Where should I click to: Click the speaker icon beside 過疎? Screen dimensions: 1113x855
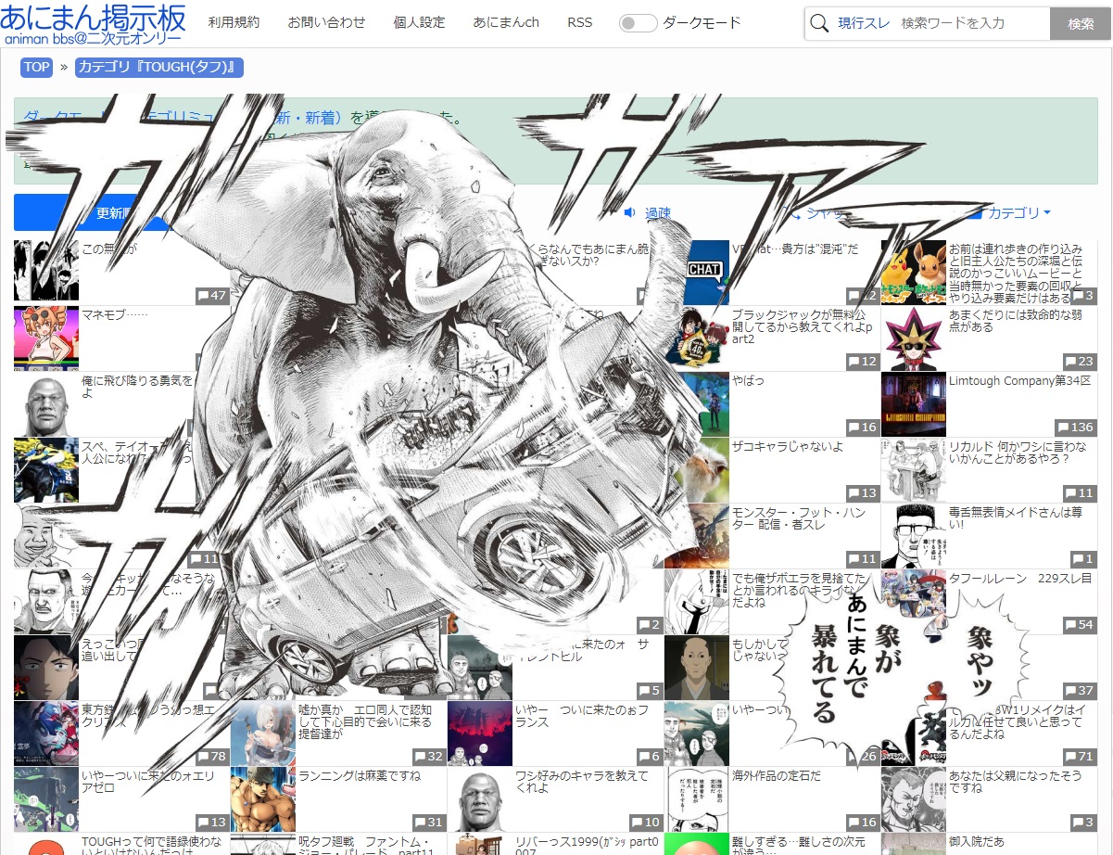click(x=629, y=213)
